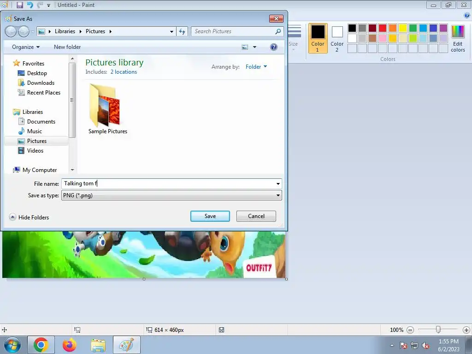This screenshot has height=354, width=472.
Task: Click New folder in dialog toolbar
Action: pos(67,47)
